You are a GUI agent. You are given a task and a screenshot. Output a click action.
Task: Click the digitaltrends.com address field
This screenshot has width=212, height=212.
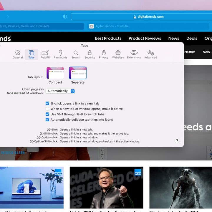coord(141,16)
